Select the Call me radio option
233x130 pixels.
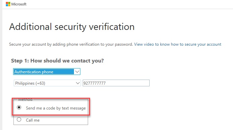click(x=19, y=120)
